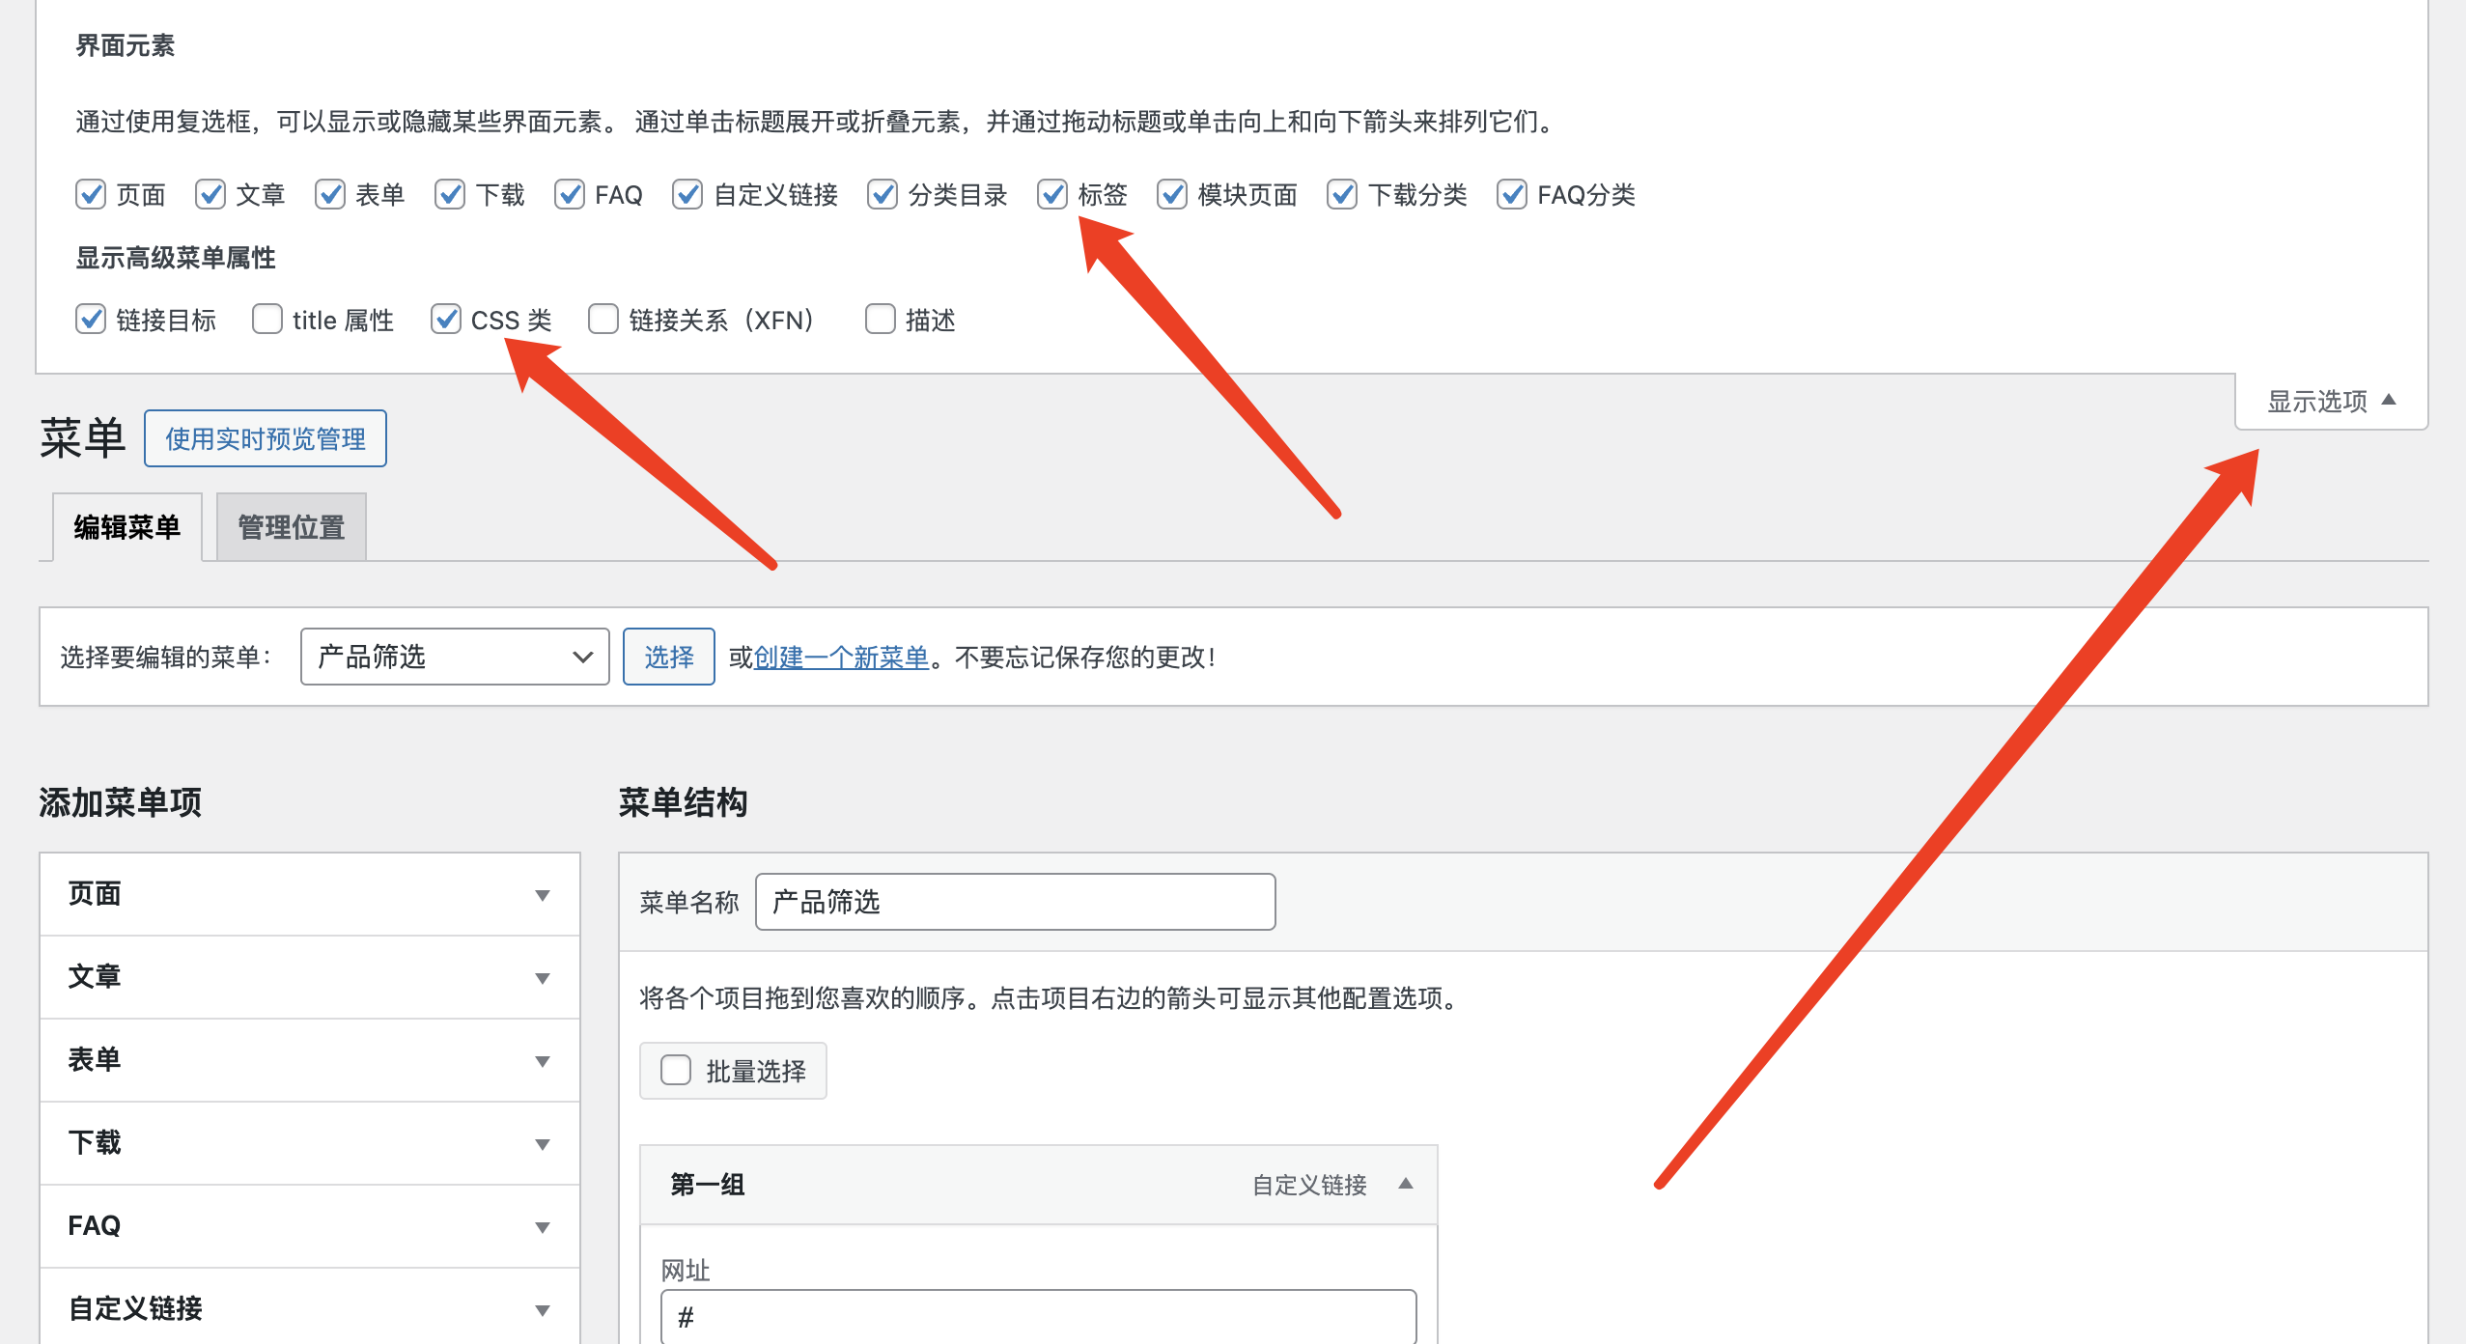
Task: Toggle the 批量选择 checkbox
Action: (676, 1070)
